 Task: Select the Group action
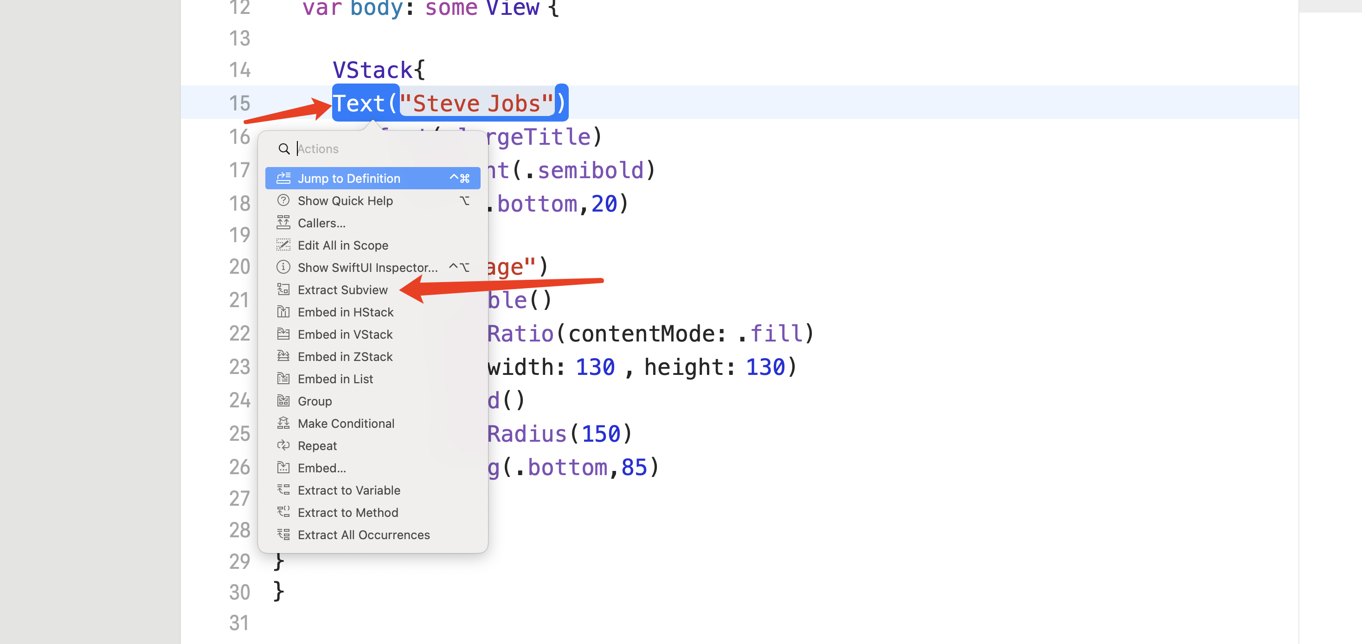point(315,401)
